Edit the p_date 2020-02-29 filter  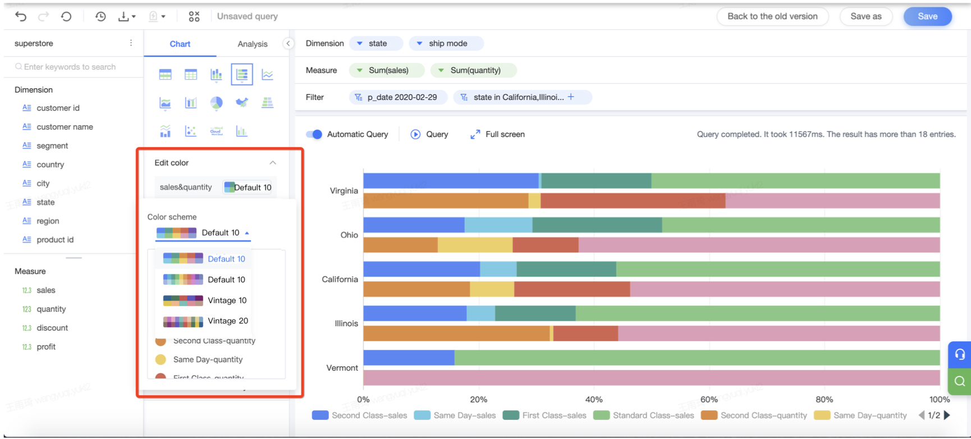tap(398, 97)
